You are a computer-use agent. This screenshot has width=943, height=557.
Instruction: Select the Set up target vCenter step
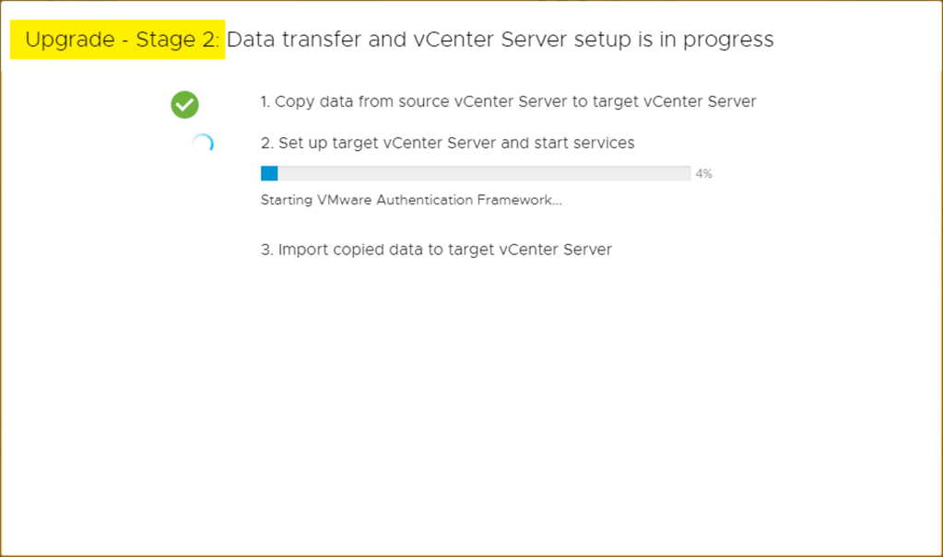tap(447, 144)
